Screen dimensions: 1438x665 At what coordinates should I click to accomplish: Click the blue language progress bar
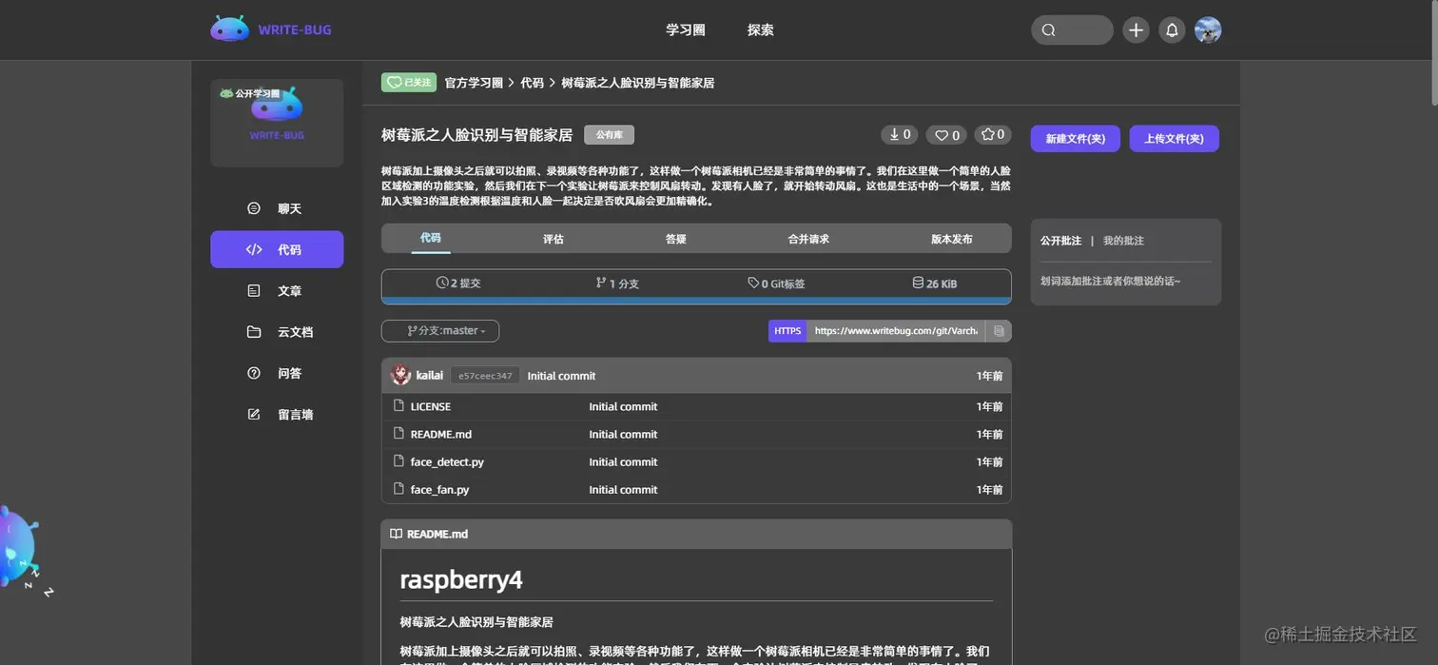[x=696, y=301]
